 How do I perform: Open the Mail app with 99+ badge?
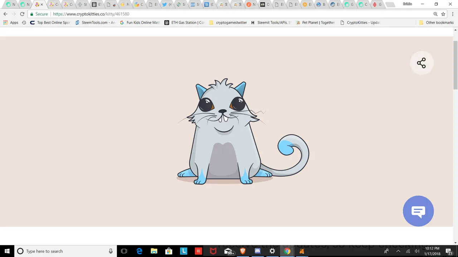229,251
